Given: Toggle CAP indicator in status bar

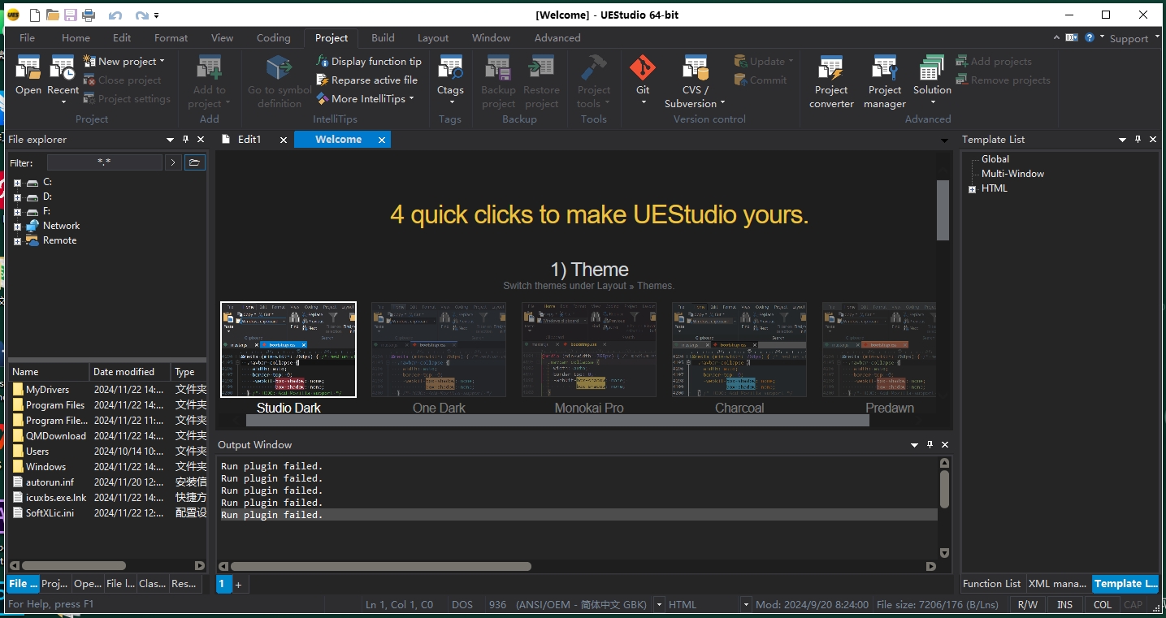Looking at the screenshot, I should pyautogui.click(x=1133, y=604).
